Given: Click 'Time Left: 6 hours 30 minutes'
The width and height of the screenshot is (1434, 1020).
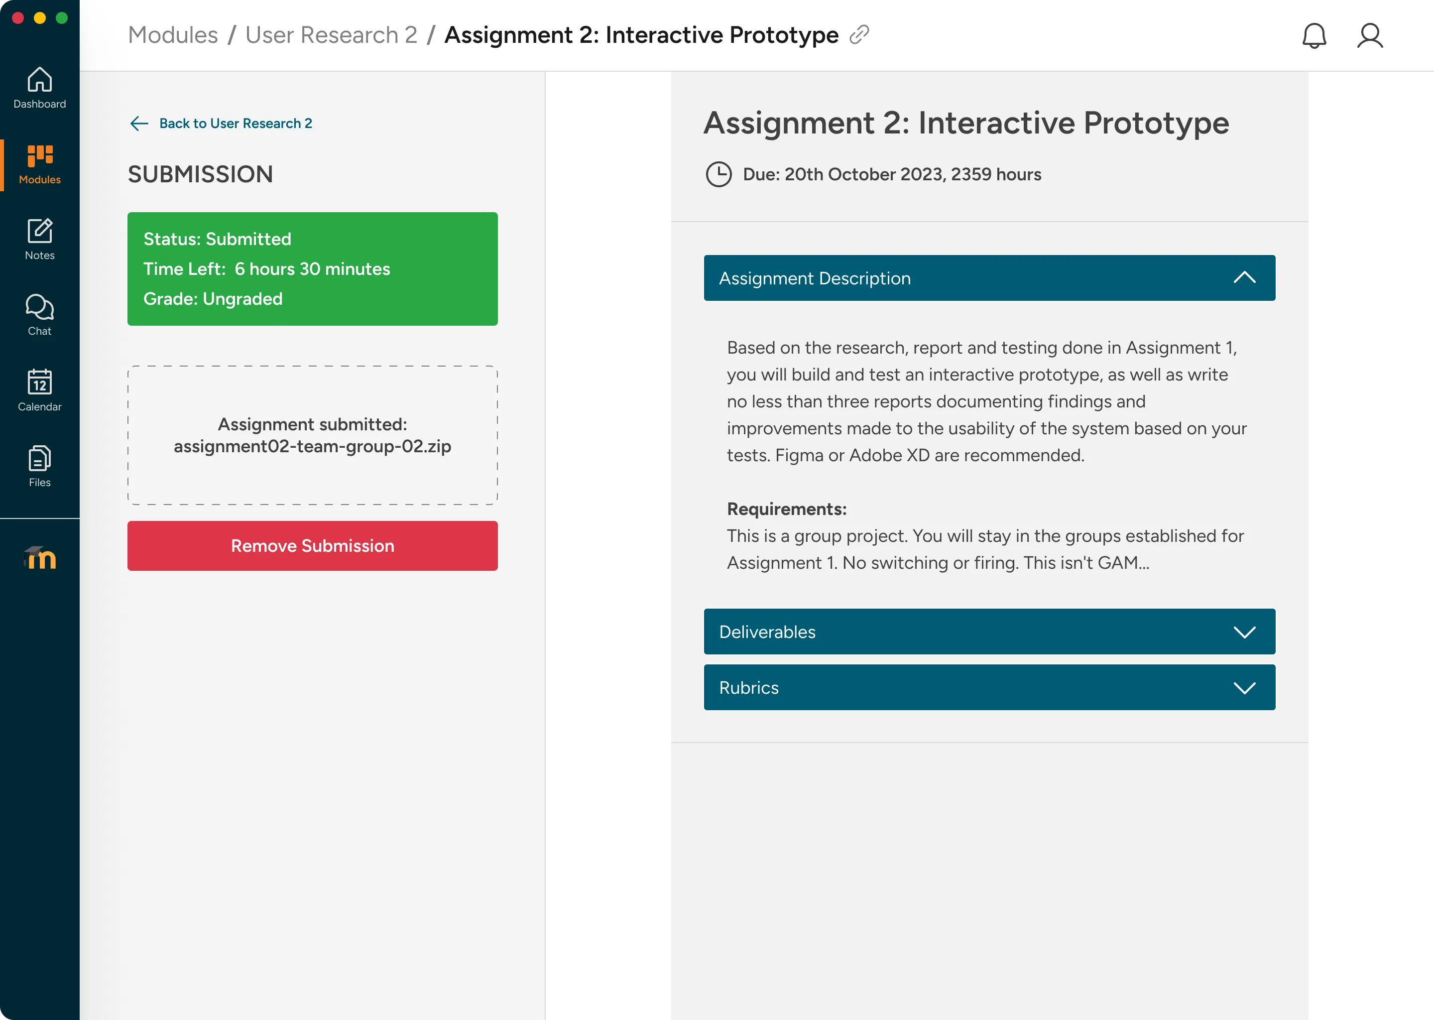Looking at the screenshot, I should point(266,269).
